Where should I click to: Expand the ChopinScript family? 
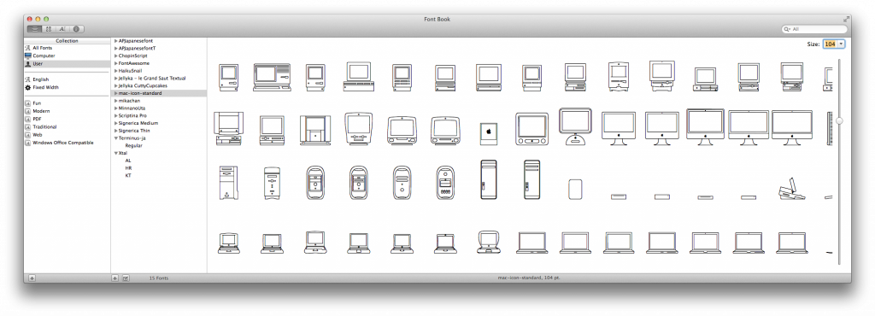coord(116,56)
